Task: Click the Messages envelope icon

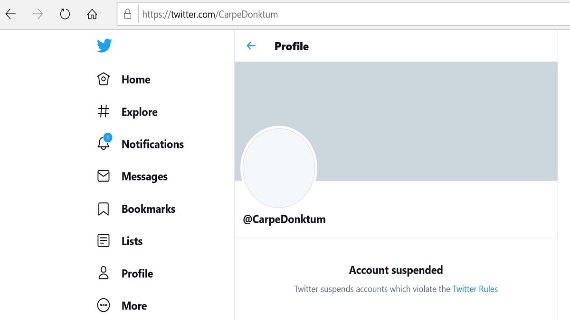Action: coord(103,176)
